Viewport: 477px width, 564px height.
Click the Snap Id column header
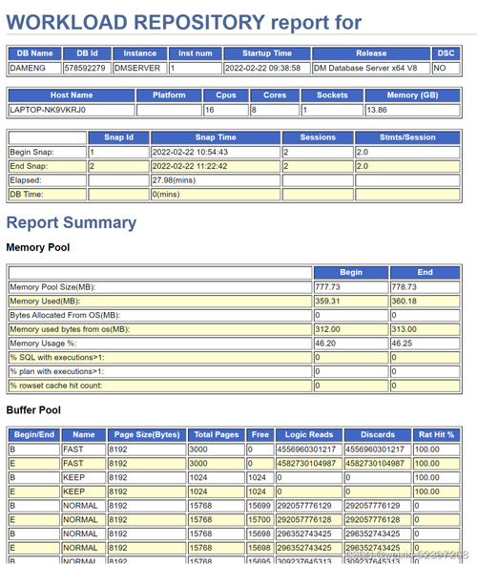[118, 137]
